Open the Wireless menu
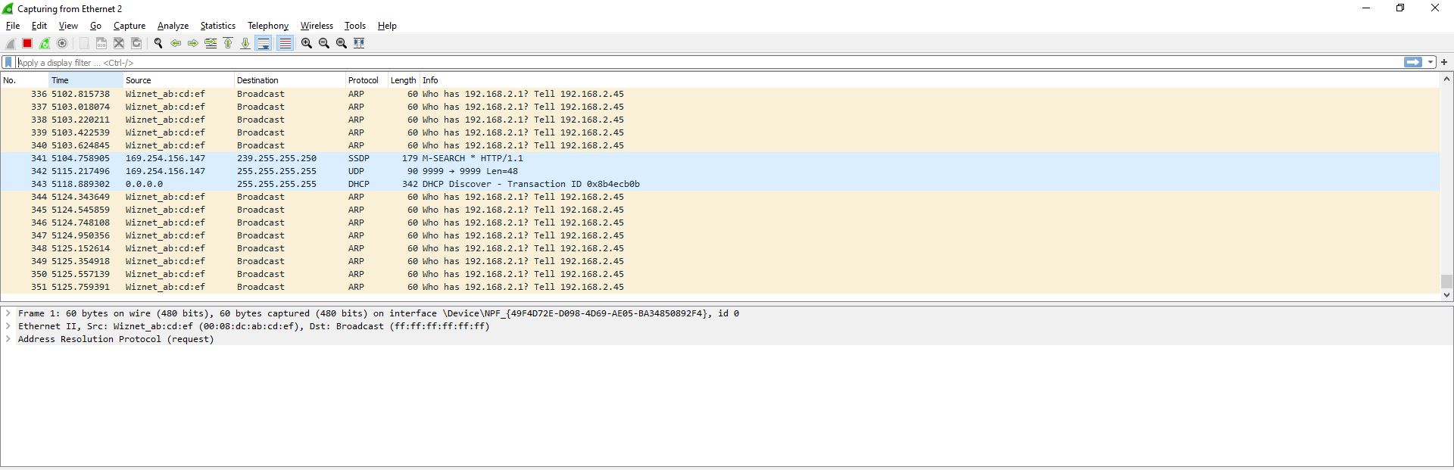This screenshot has height=470, width=1454. pyautogui.click(x=317, y=26)
